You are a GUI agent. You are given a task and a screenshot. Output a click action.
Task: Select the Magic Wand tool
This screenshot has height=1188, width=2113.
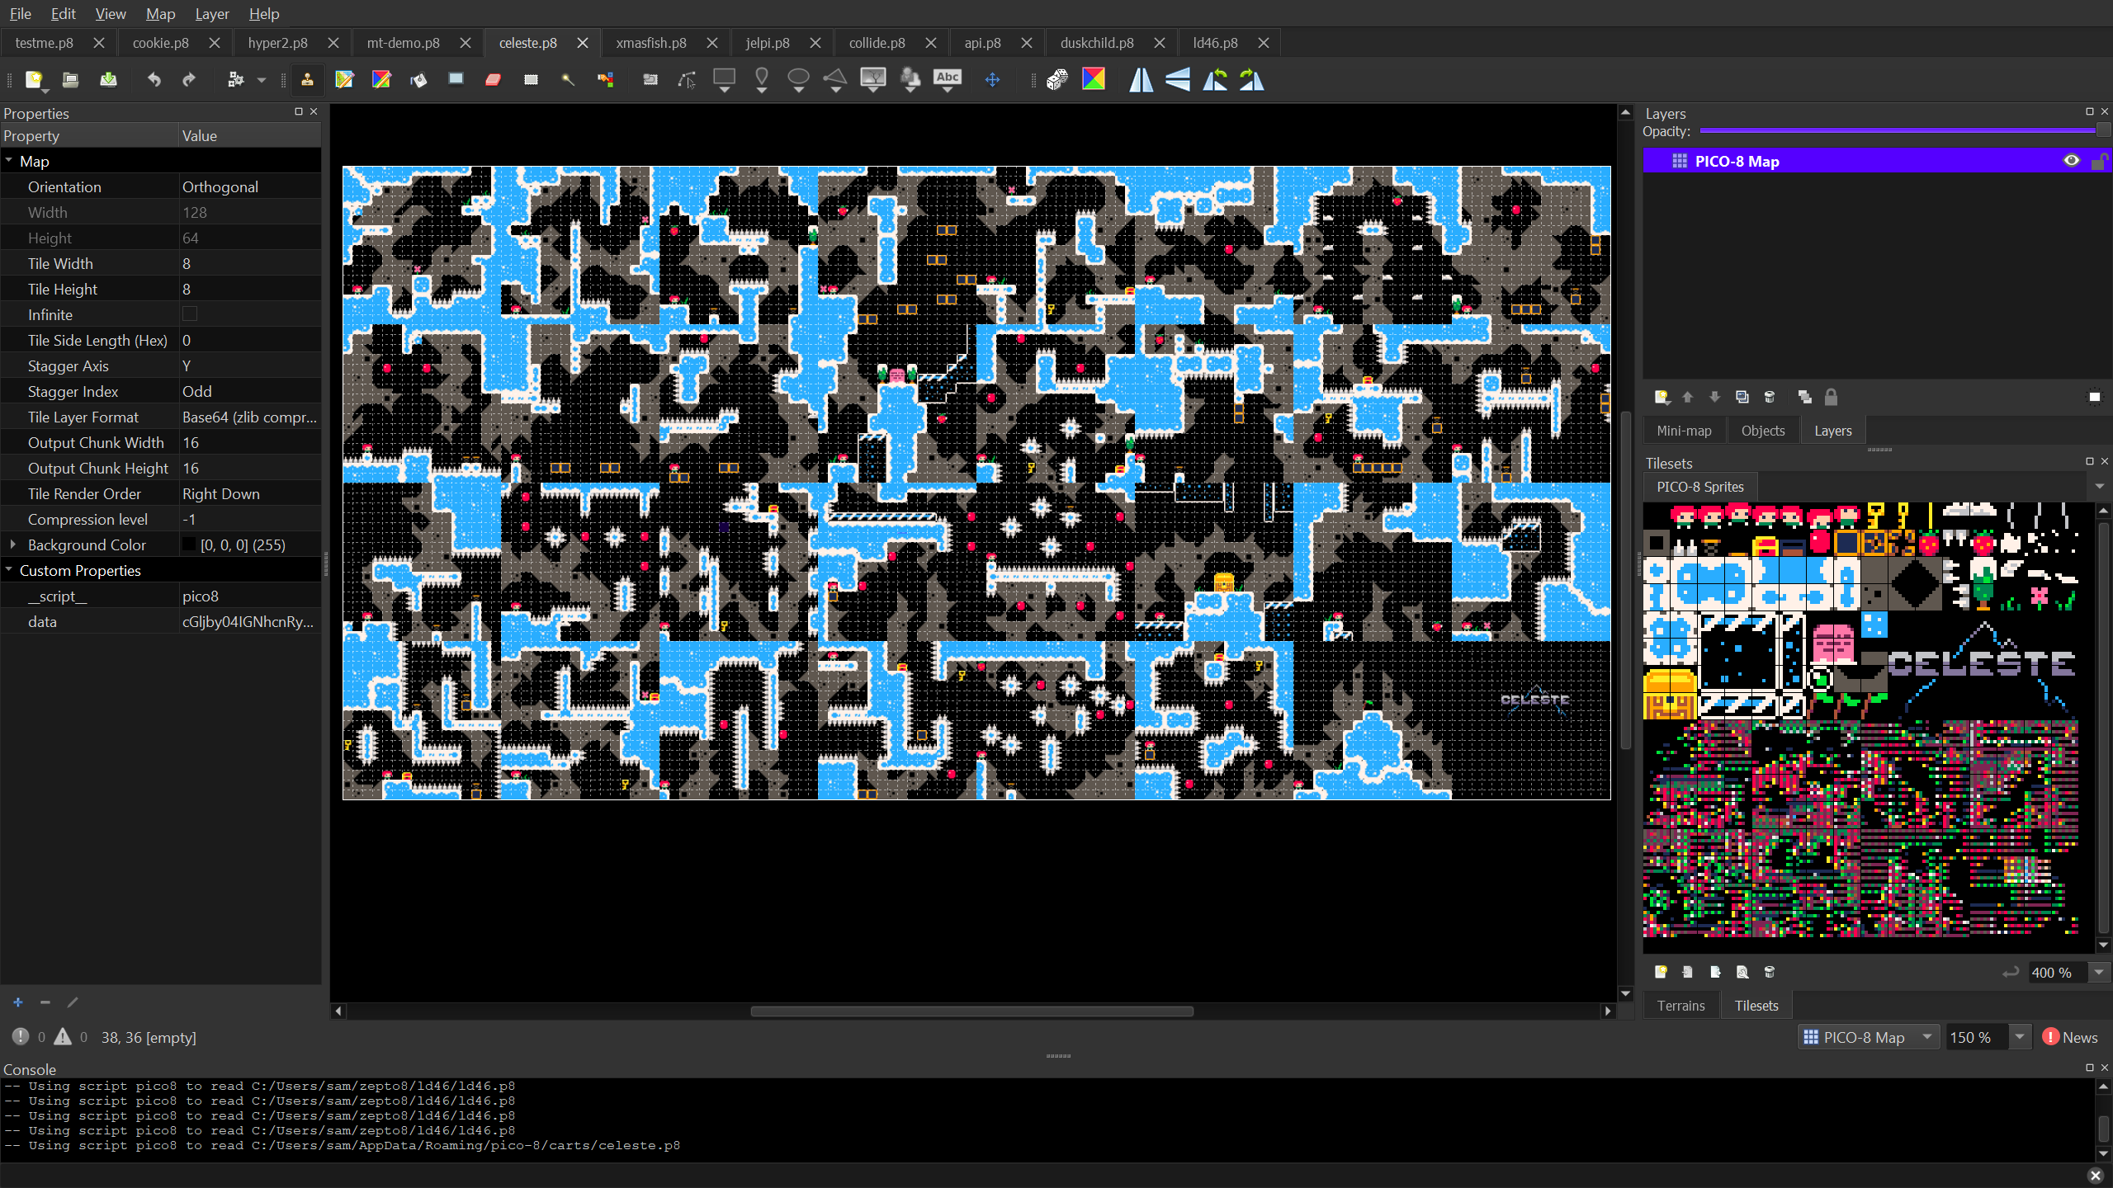tap(568, 79)
